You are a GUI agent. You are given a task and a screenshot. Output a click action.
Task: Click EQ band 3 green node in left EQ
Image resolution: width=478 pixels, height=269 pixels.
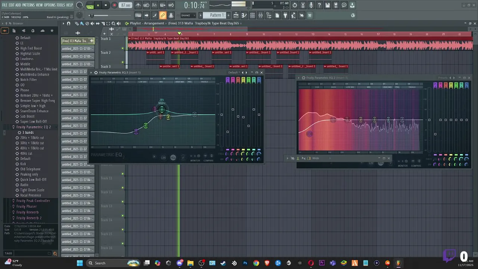(x=146, y=126)
